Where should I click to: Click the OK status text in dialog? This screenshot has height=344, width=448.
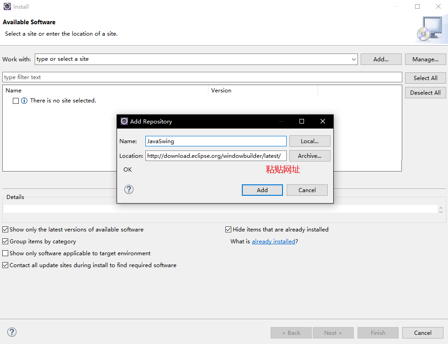[x=128, y=170]
